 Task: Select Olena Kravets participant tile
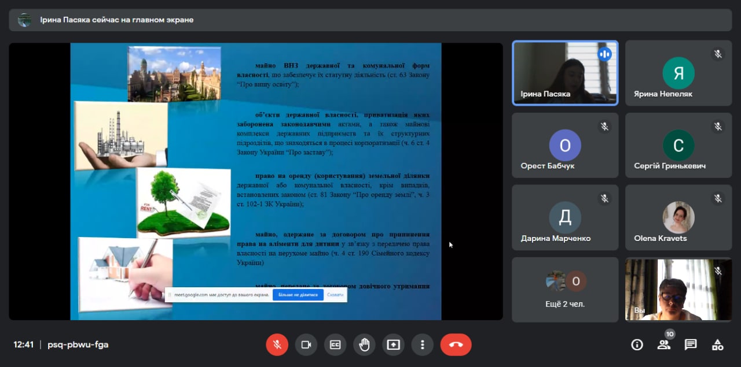pyautogui.click(x=678, y=218)
